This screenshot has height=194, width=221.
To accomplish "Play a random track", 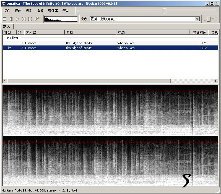I will [37, 19].
